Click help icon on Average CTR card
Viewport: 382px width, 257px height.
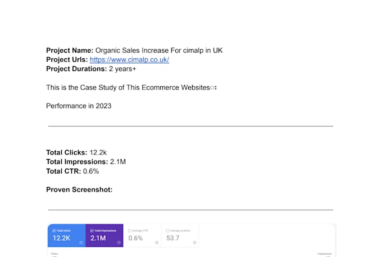click(157, 242)
